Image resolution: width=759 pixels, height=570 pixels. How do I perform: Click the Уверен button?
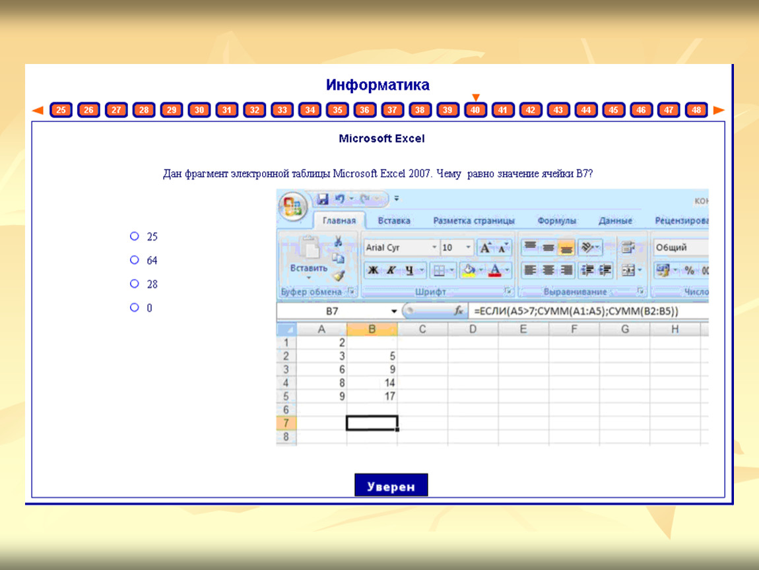coord(391,485)
